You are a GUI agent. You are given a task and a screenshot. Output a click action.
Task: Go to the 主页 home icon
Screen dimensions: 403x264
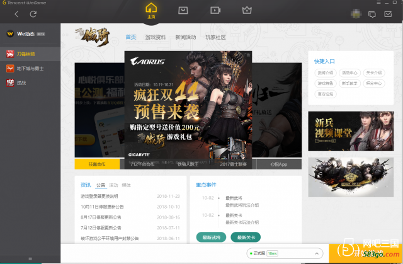[x=151, y=11]
